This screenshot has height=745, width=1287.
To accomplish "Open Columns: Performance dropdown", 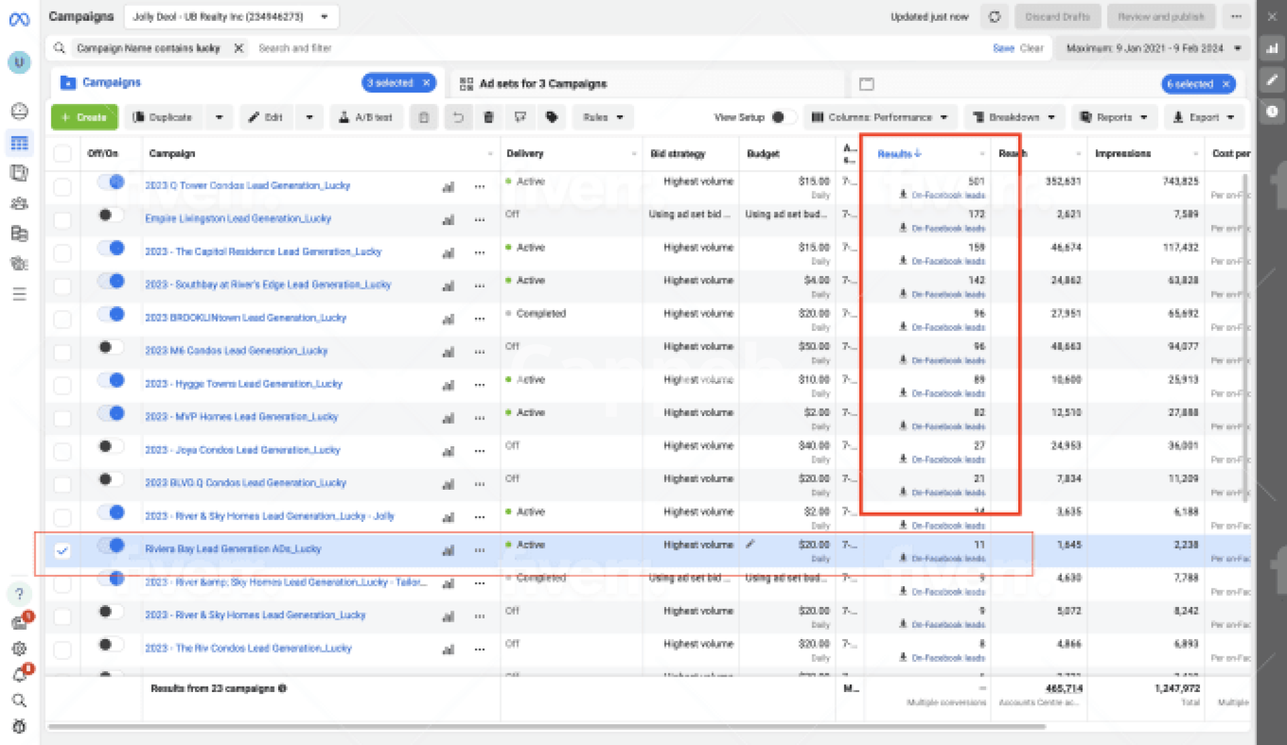I will click(879, 117).
